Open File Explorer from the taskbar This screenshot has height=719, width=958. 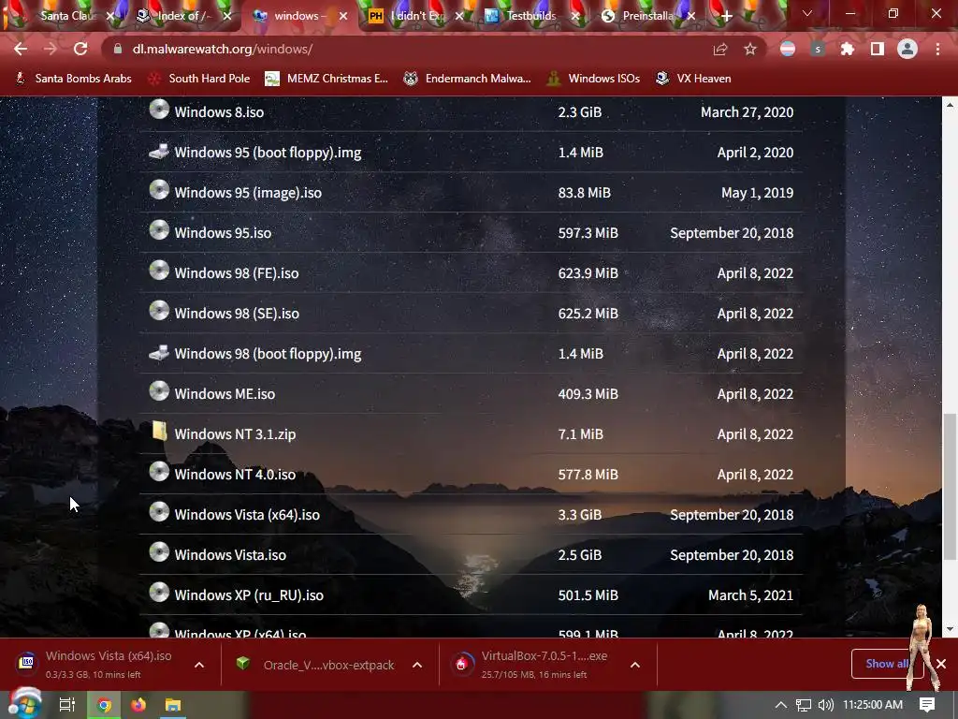coord(173,705)
